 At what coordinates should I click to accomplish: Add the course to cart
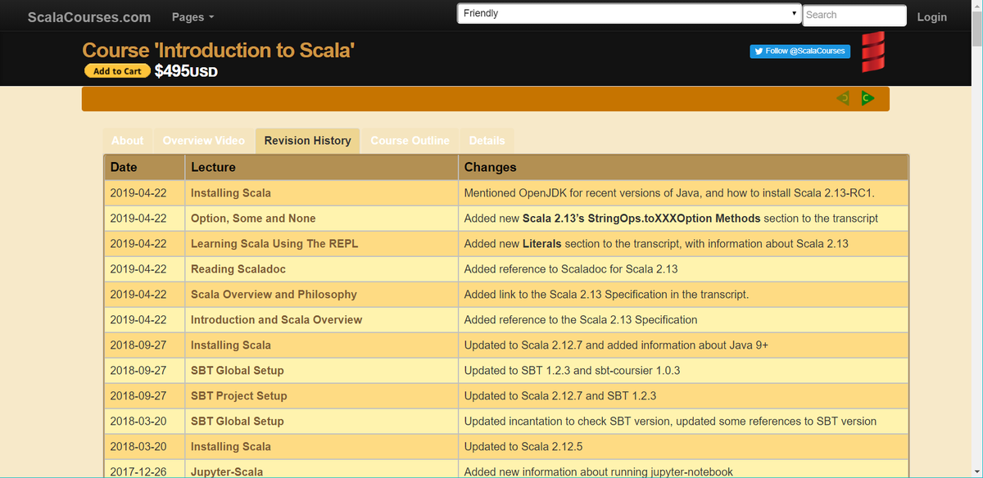click(x=117, y=71)
